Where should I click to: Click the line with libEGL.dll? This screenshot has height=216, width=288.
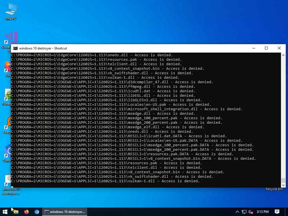[103, 96]
